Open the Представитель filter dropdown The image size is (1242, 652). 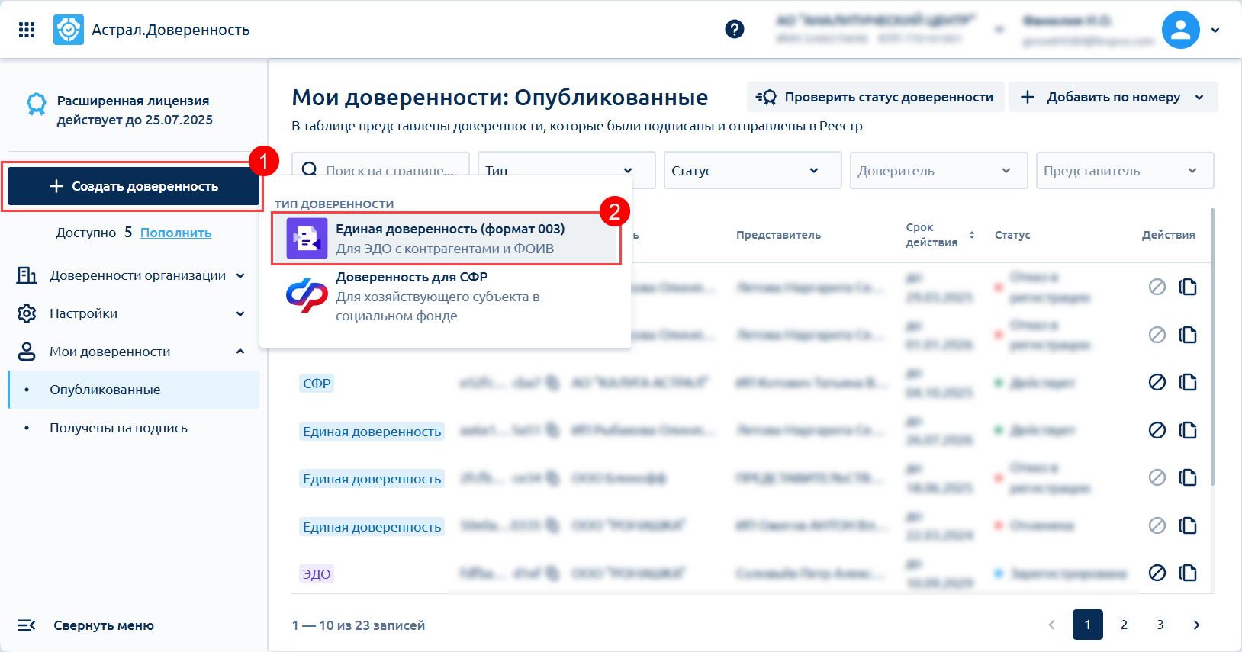(1125, 171)
